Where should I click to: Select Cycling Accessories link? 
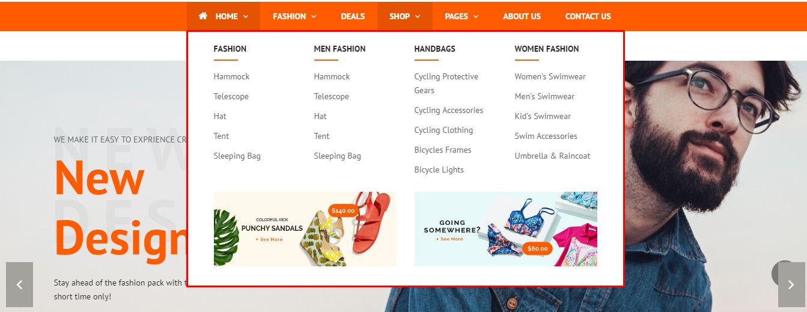[449, 110]
